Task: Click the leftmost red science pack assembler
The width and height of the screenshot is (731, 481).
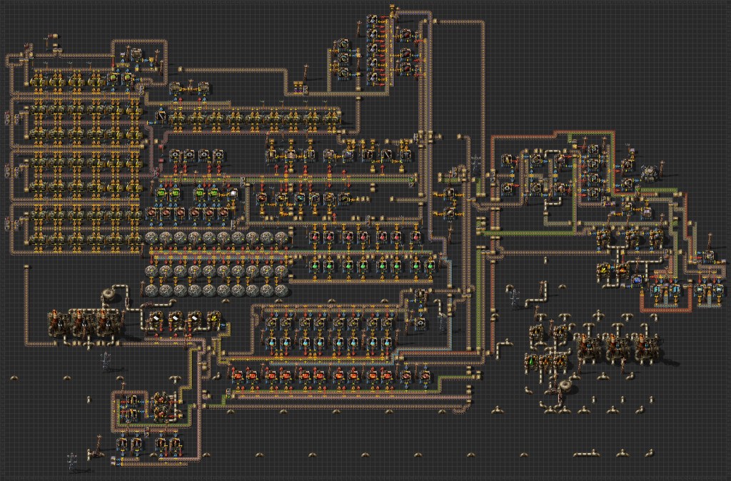Action: [x=314, y=238]
